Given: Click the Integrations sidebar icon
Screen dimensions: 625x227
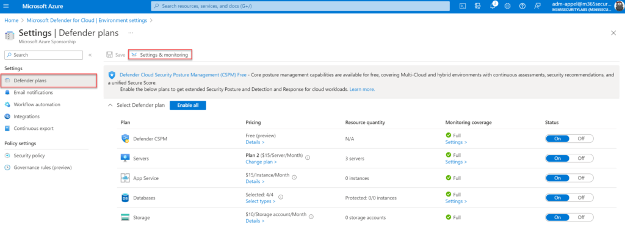Looking at the screenshot, I should click(7, 117).
